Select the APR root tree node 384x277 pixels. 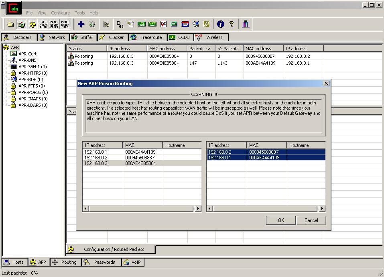point(15,47)
